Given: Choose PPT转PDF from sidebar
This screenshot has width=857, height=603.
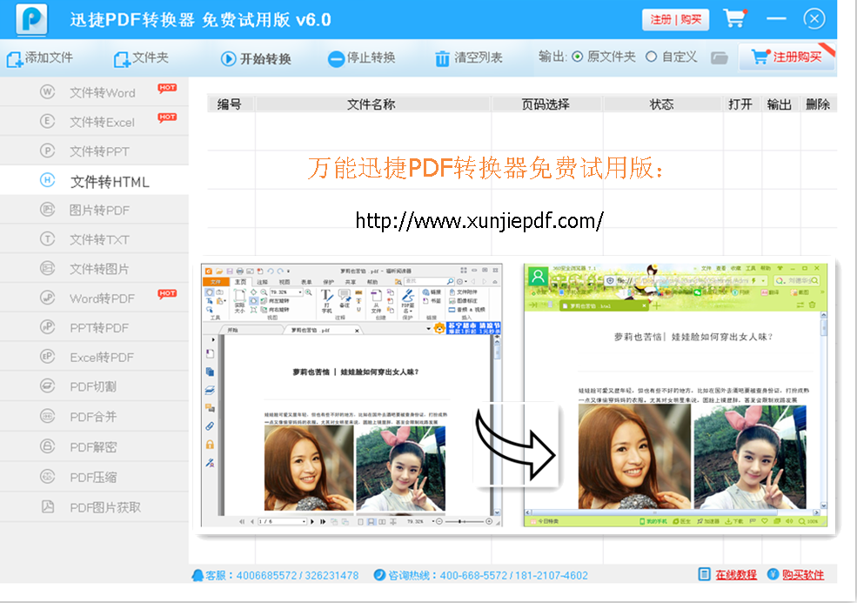Looking at the screenshot, I should [95, 327].
